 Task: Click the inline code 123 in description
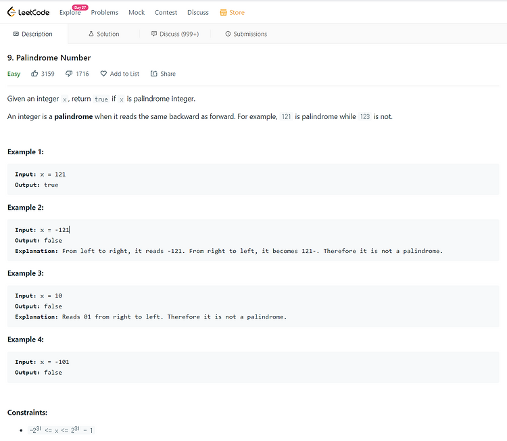click(x=365, y=116)
